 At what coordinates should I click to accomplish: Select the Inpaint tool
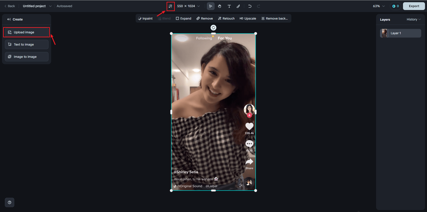tap(145, 18)
